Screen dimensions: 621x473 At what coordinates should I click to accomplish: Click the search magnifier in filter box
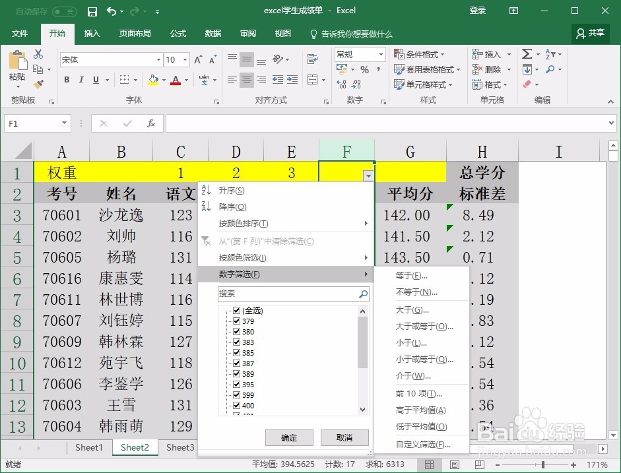(363, 294)
